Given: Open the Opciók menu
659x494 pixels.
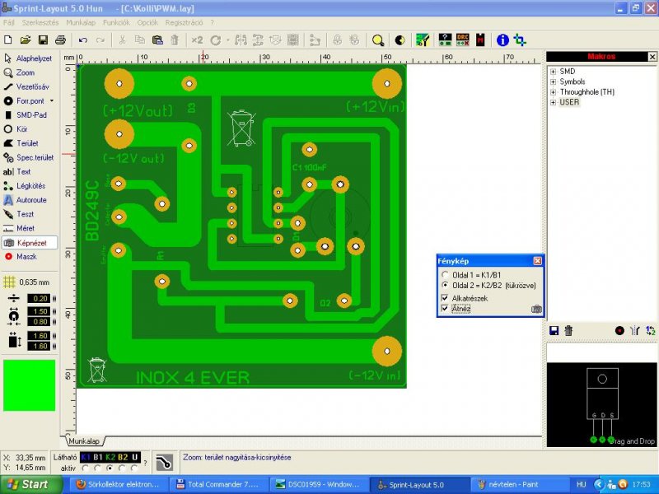Looking at the screenshot, I should tap(147, 22).
